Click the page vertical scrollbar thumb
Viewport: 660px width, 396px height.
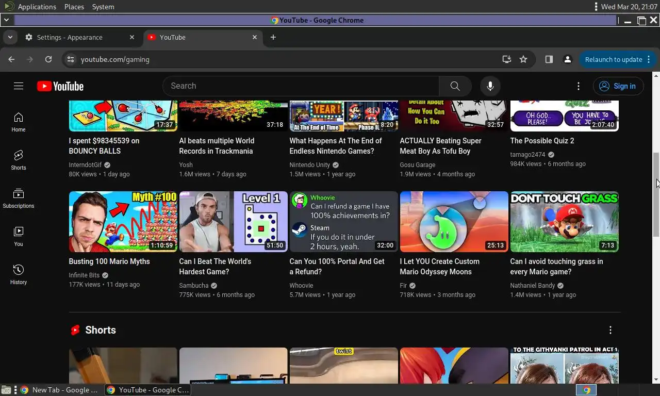[x=656, y=194]
